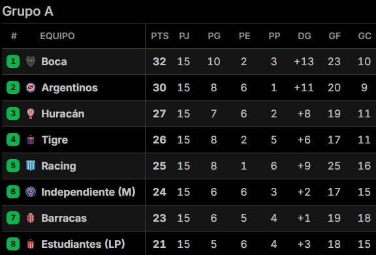Select the green position 5 badge
Screen dimensions: 376x255
tap(13, 166)
